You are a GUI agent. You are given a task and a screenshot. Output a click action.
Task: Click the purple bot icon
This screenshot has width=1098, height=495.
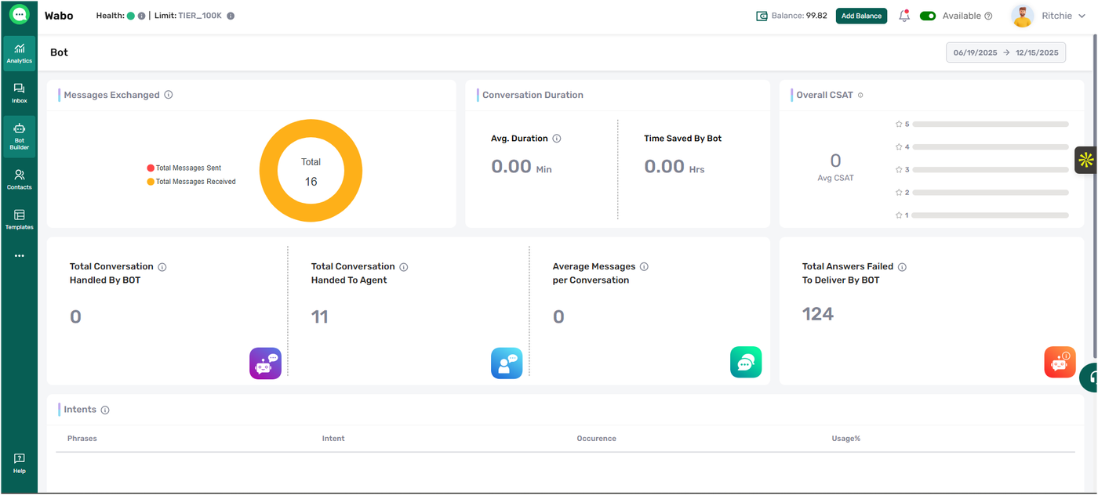point(265,363)
